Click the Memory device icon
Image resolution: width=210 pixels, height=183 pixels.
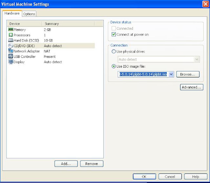click(11, 29)
